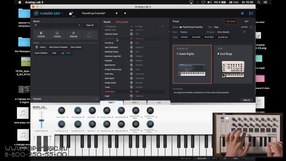Click the favorite heart icon in Preset panel
Image resolution: width=286 pixels, height=161 pixels.
click(244, 32)
